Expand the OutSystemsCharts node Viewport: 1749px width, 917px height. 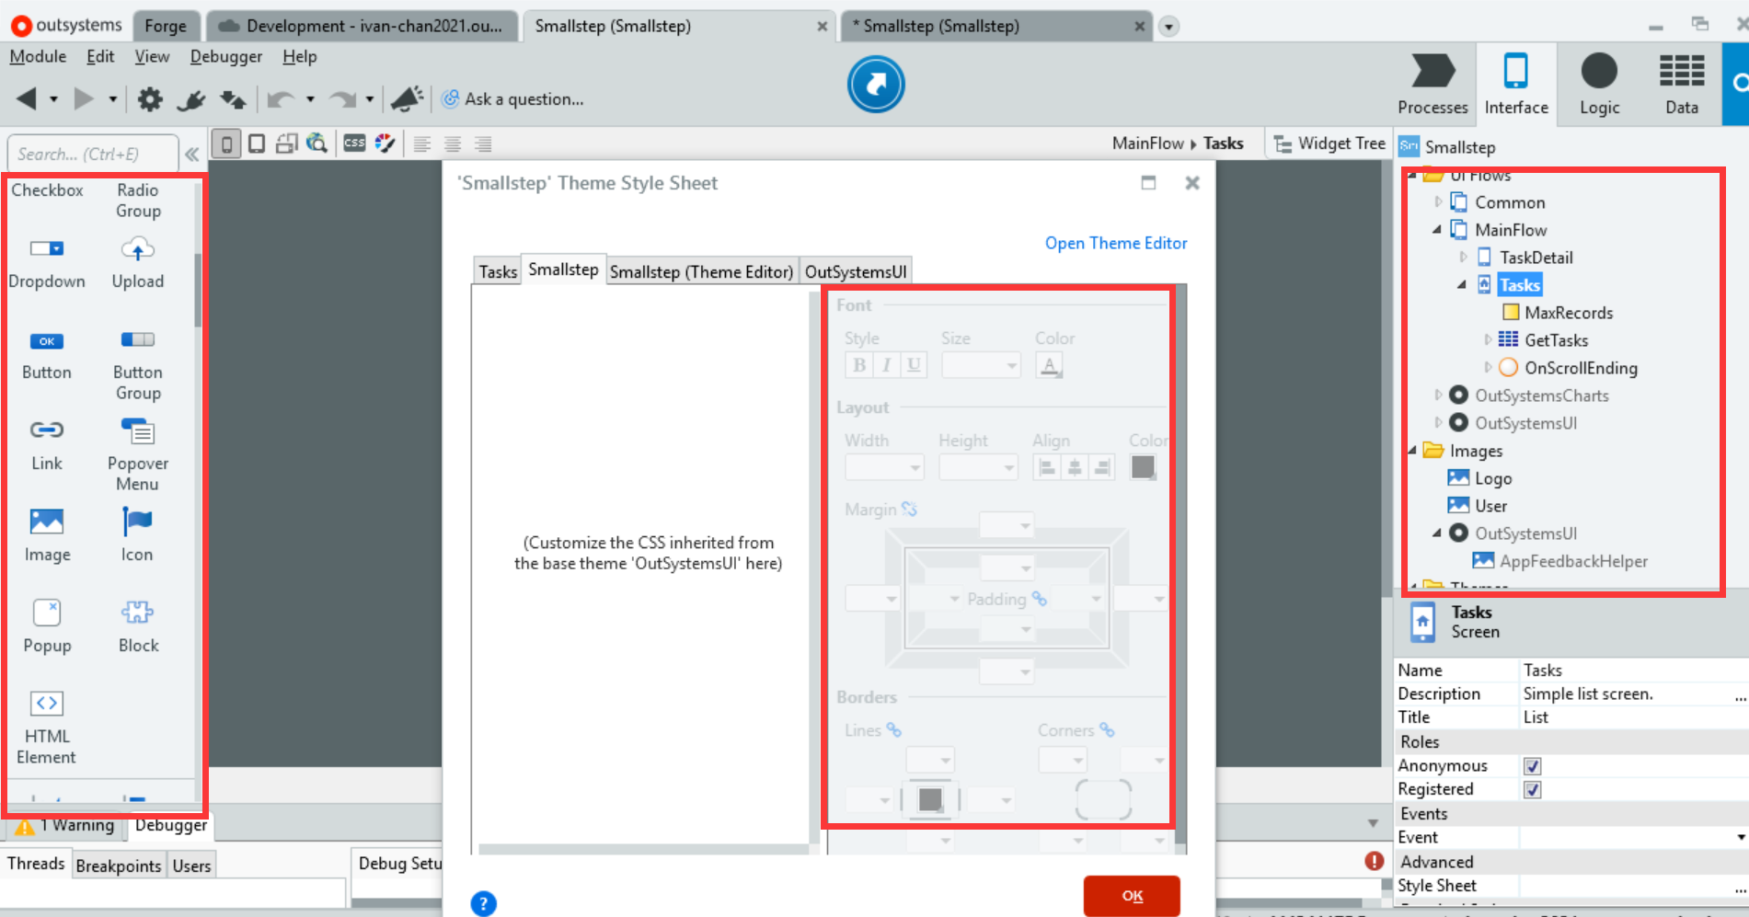(1438, 395)
